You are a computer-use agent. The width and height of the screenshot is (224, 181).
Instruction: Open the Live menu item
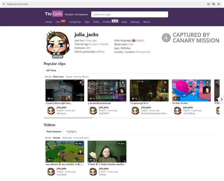tap(58, 22)
